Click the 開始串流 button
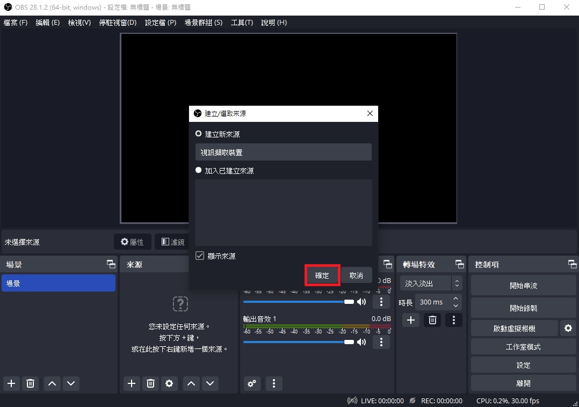Image resolution: width=579 pixels, height=407 pixels. pos(523,286)
